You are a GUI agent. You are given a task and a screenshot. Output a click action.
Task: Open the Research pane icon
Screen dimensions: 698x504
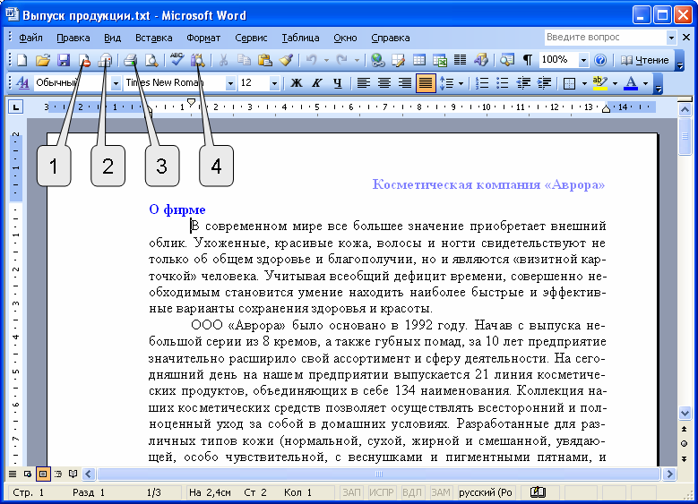[x=197, y=60]
